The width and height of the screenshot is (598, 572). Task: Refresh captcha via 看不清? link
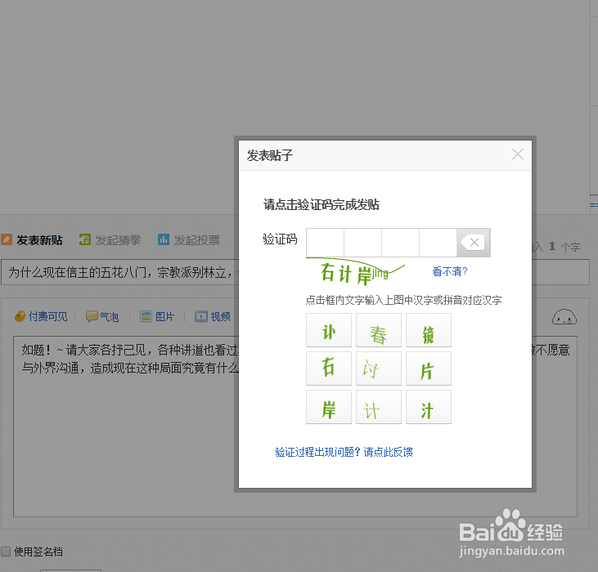tap(450, 271)
